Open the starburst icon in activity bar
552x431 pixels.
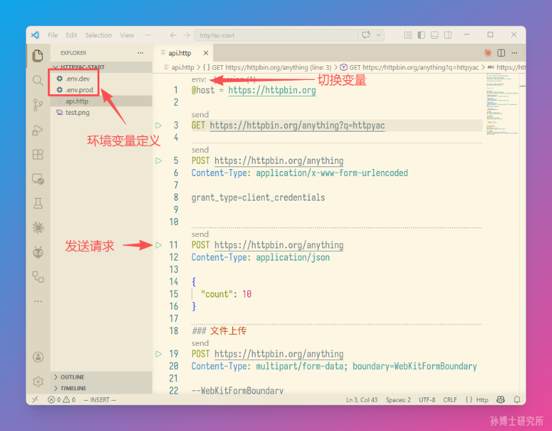pos(38,228)
